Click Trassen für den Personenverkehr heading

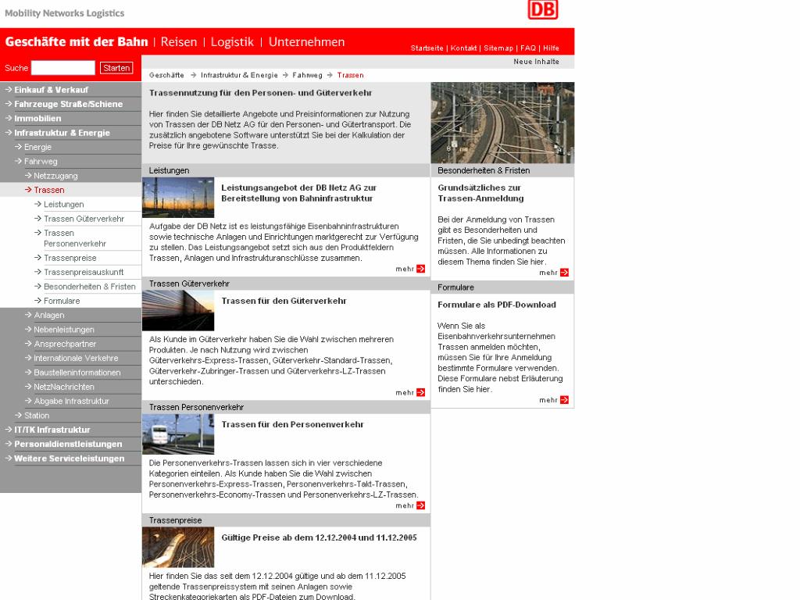pyautogui.click(x=292, y=424)
